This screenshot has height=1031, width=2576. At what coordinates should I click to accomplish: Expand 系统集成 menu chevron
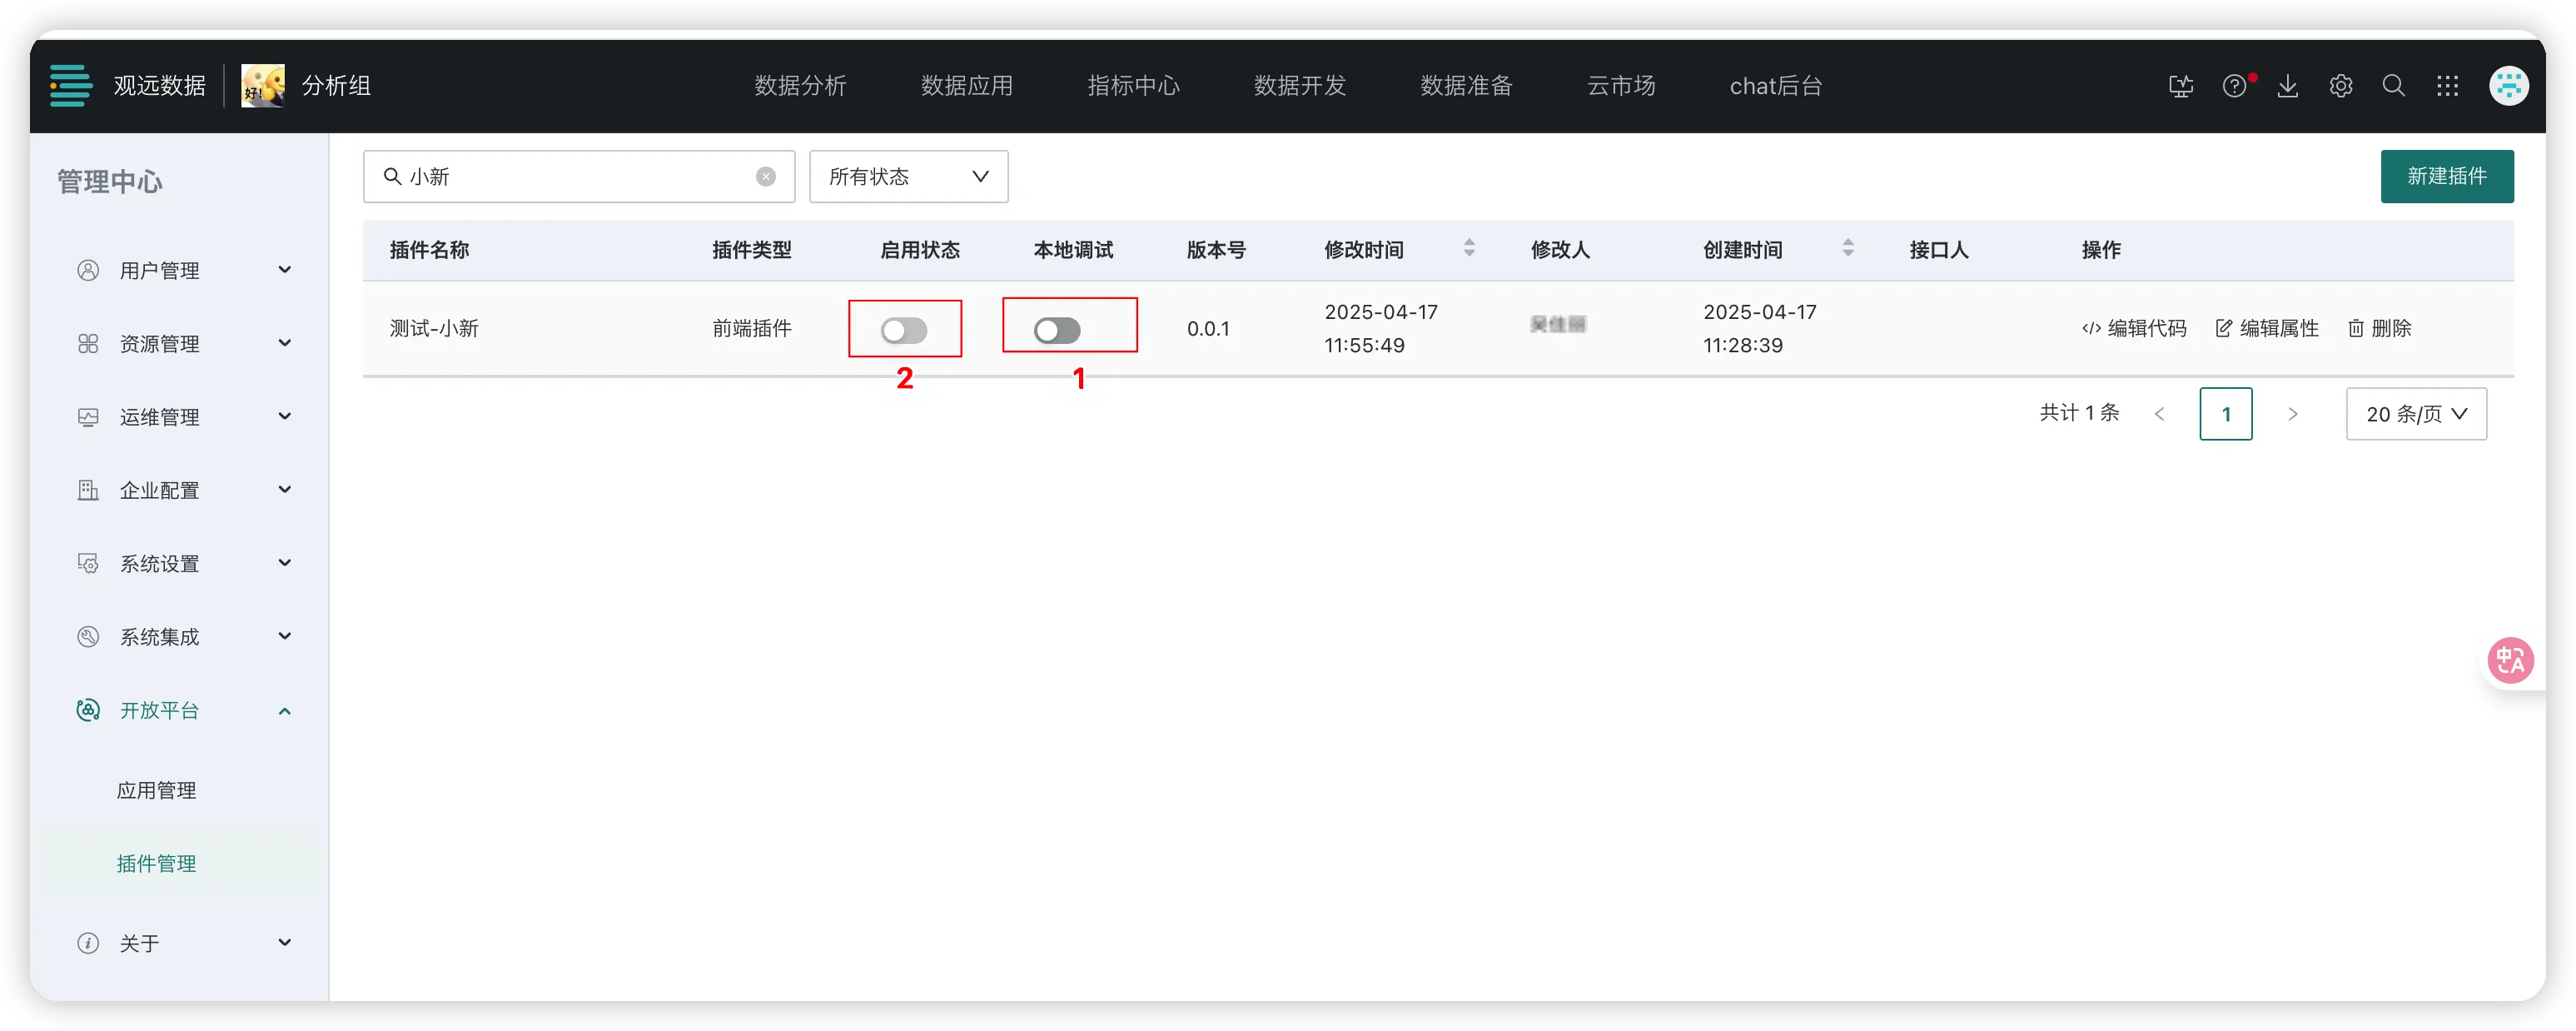[x=285, y=636]
